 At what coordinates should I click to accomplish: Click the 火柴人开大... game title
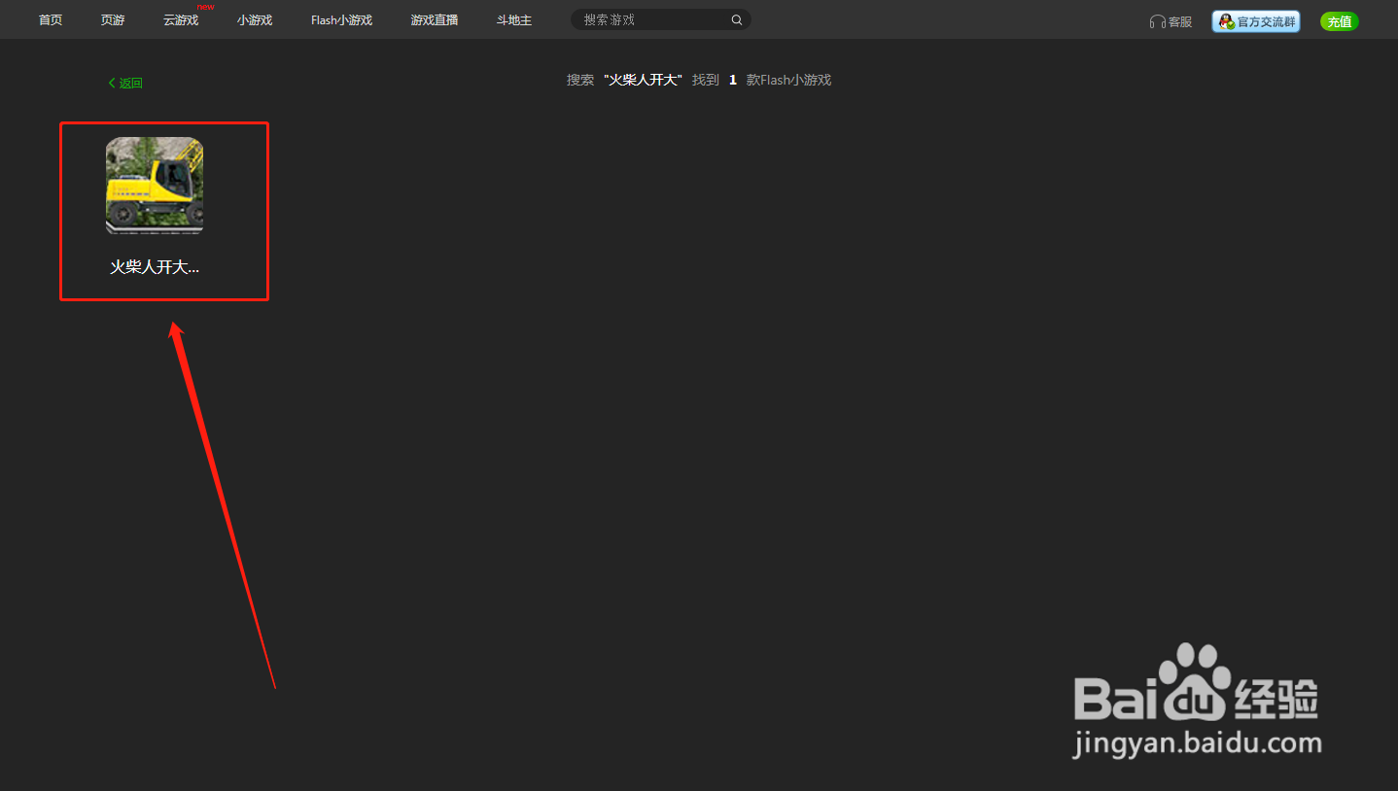[x=155, y=267]
